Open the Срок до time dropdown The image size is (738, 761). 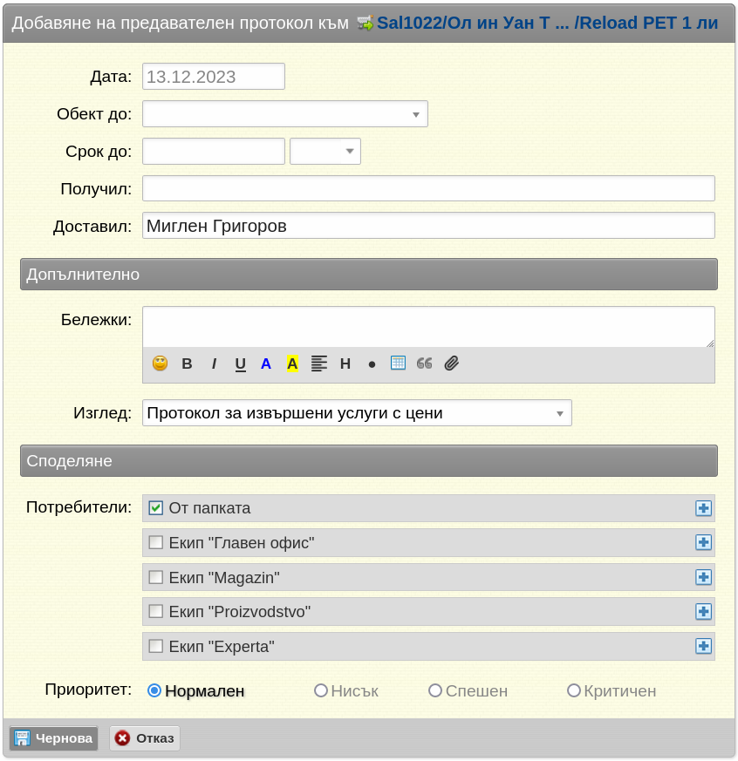coord(325,152)
